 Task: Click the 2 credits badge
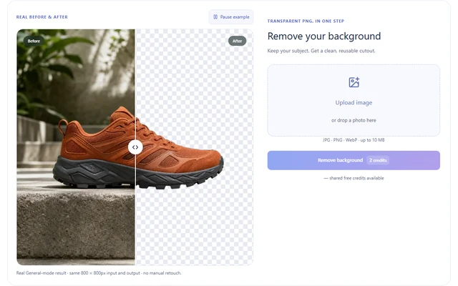(378, 160)
